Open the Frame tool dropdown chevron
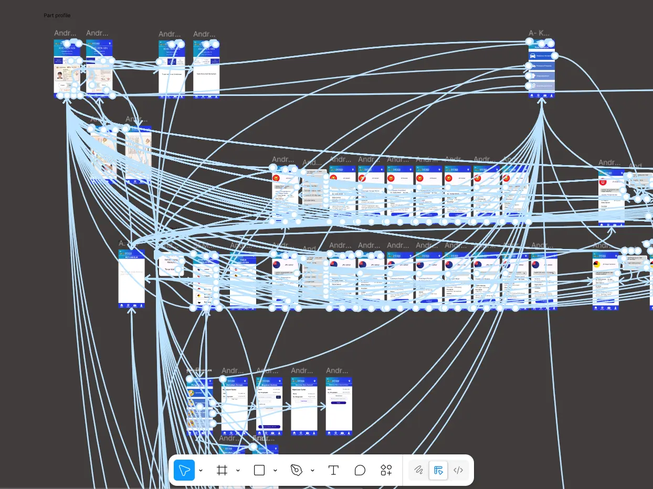 pos(238,471)
